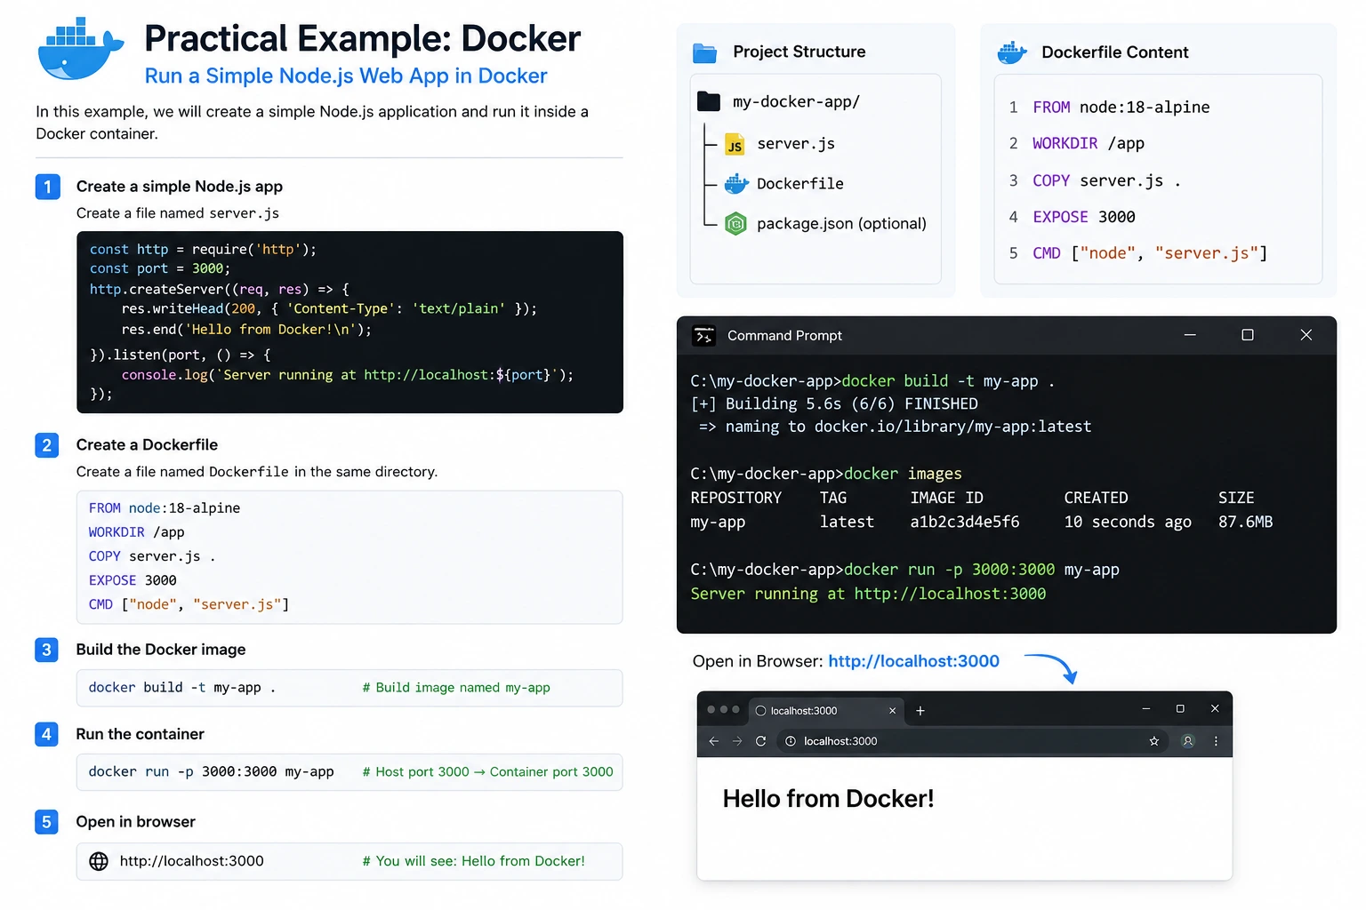Image resolution: width=1366 pixels, height=910 pixels.
Task: Click 'docker run -p 3000:3000 my-app' in step 4 box
Action: click(x=212, y=772)
